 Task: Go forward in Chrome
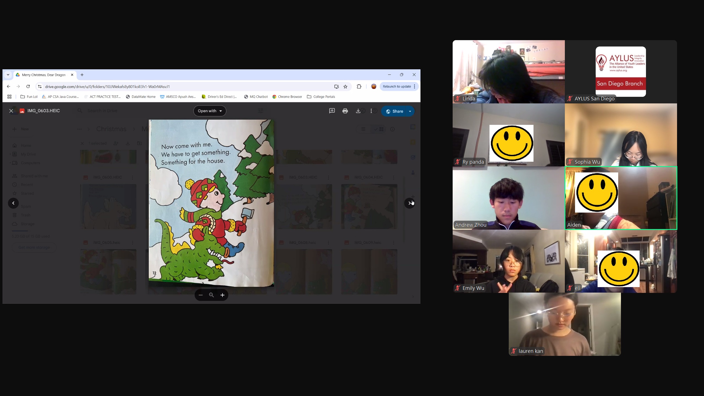click(18, 86)
